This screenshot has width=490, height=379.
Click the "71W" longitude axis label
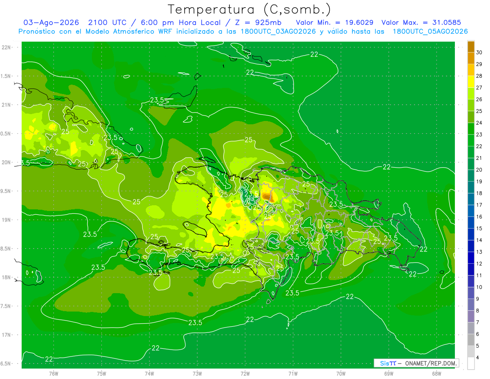pos(293,373)
